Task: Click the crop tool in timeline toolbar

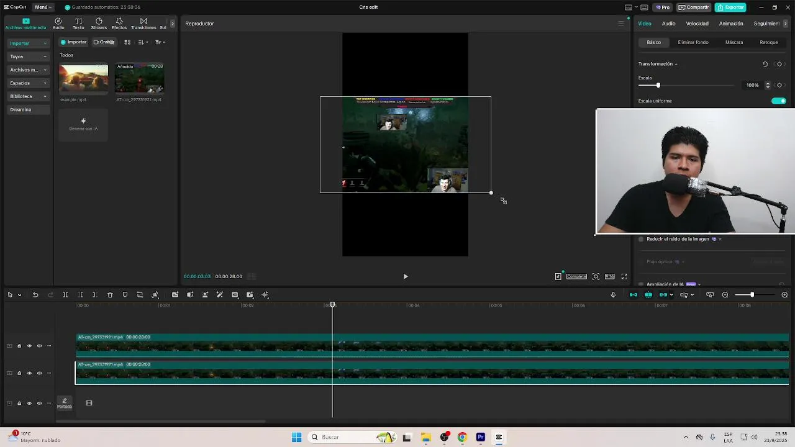Action: tap(140, 295)
